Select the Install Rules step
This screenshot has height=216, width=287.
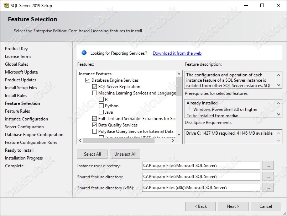click(16, 96)
